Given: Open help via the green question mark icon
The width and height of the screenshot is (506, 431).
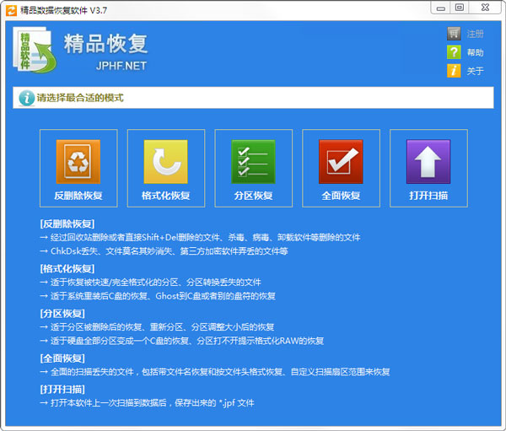Looking at the screenshot, I should [x=454, y=52].
